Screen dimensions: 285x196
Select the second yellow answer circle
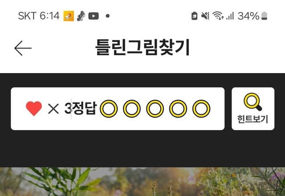(x=132, y=109)
